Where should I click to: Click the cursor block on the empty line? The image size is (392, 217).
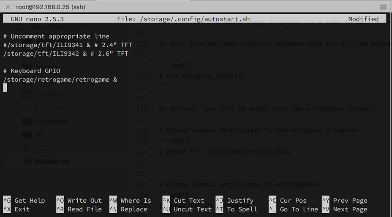point(5,88)
